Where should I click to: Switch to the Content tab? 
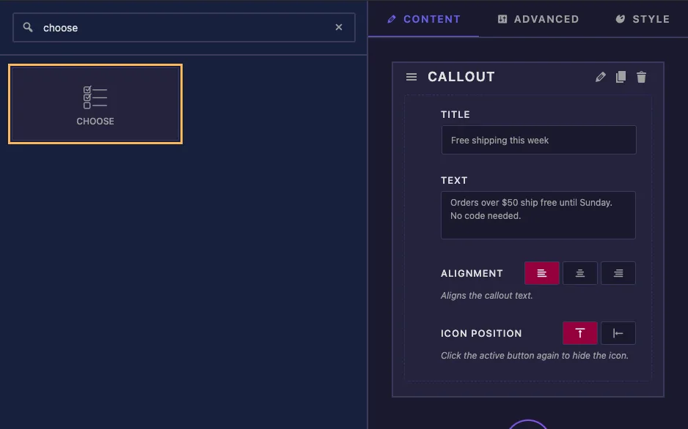tap(424, 19)
